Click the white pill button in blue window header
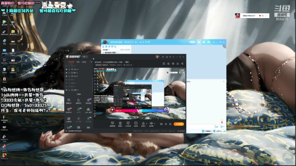 point(192,42)
